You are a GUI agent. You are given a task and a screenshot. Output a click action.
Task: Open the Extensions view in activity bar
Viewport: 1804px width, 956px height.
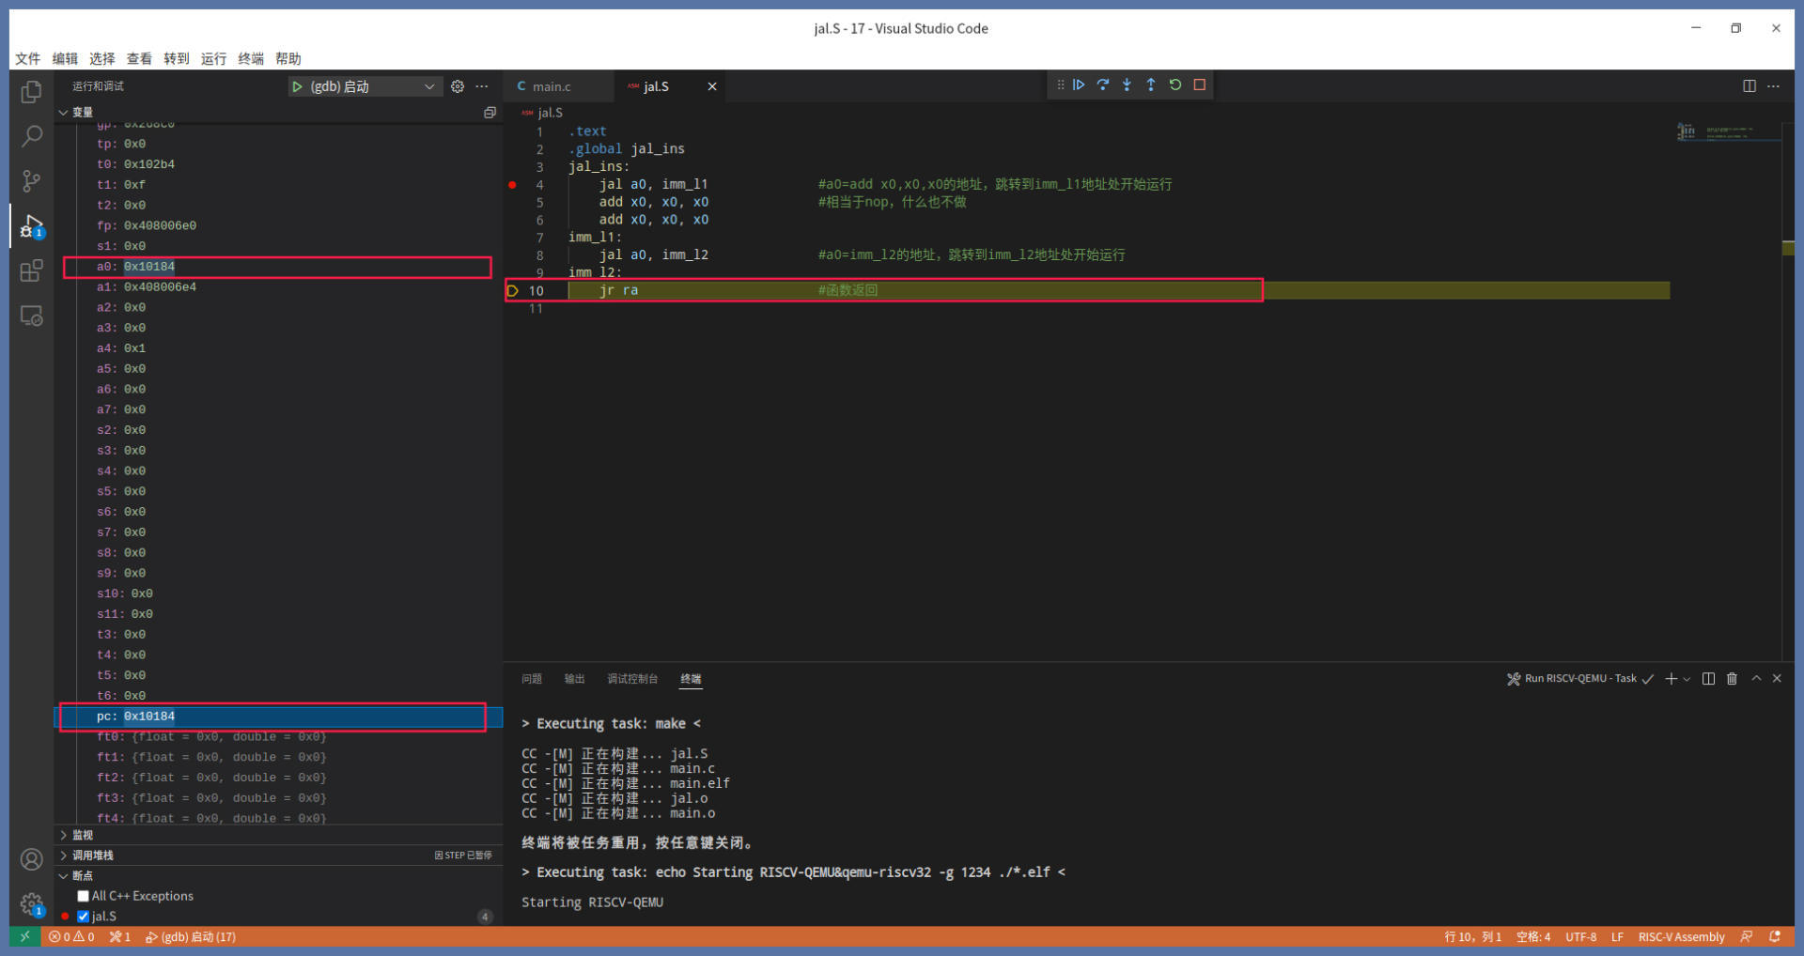tap(31, 271)
